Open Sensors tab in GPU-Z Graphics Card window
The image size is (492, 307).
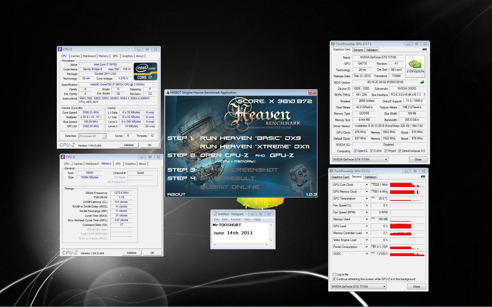(x=358, y=50)
